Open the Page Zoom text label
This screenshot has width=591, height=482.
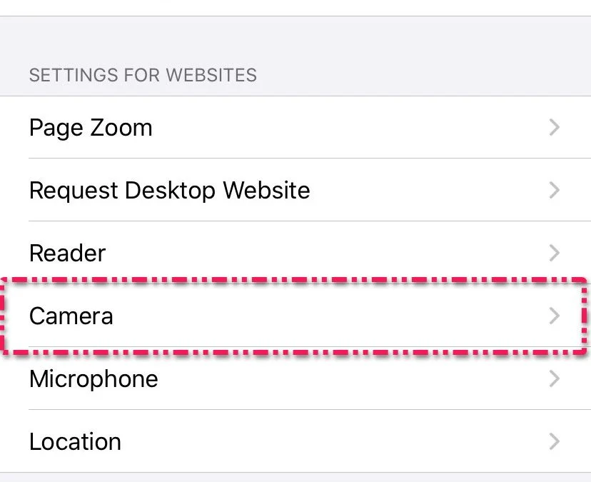pyautogui.click(x=91, y=128)
